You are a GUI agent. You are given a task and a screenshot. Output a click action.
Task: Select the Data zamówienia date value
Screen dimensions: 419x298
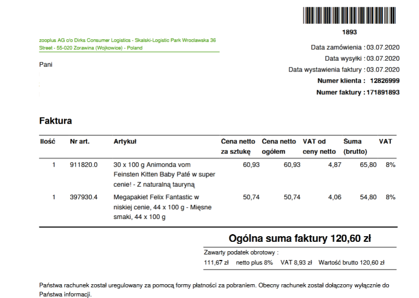point(383,48)
